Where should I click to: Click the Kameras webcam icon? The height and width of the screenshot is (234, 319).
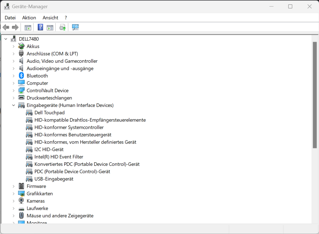point(21,201)
